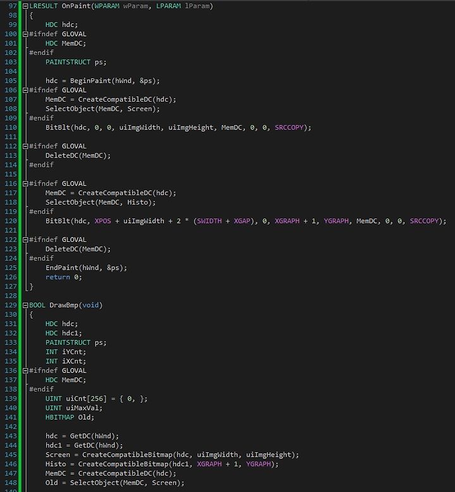
Task: Click CreateCompatibleDC on line 147
Action: (x=115, y=474)
